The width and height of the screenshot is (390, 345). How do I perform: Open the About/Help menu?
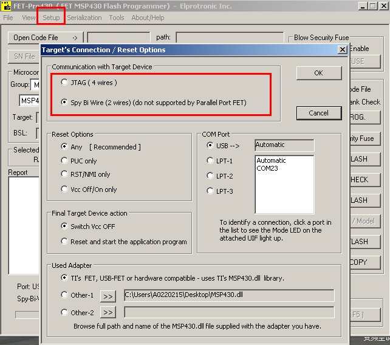click(148, 18)
